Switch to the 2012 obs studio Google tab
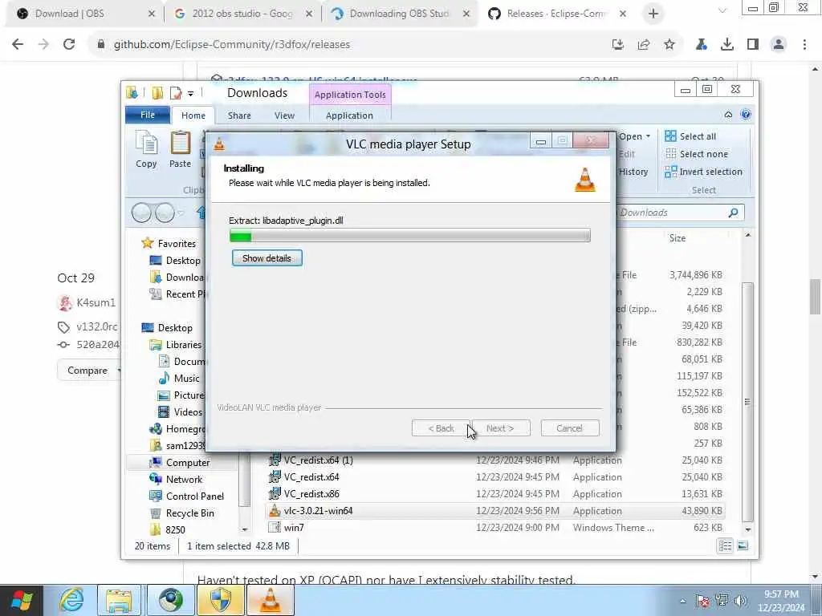Image resolution: width=822 pixels, height=616 pixels. 244,14
